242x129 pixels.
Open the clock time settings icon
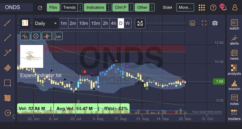coord(36,36)
